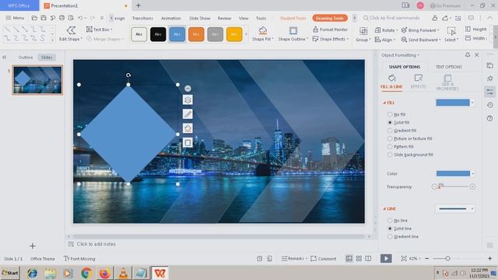Screen dimensions: 498x280
Task: Collapse the floating shape toolbar minus button
Action: pos(188,88)
